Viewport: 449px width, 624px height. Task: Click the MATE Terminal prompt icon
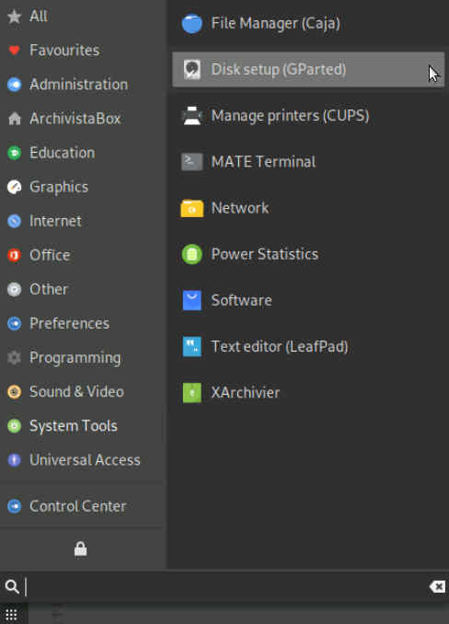(x=192, y=162)
